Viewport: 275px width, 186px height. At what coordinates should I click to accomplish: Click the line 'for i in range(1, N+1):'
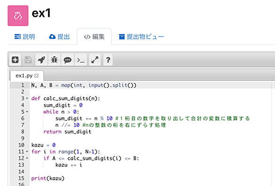(x=66, y=152)
